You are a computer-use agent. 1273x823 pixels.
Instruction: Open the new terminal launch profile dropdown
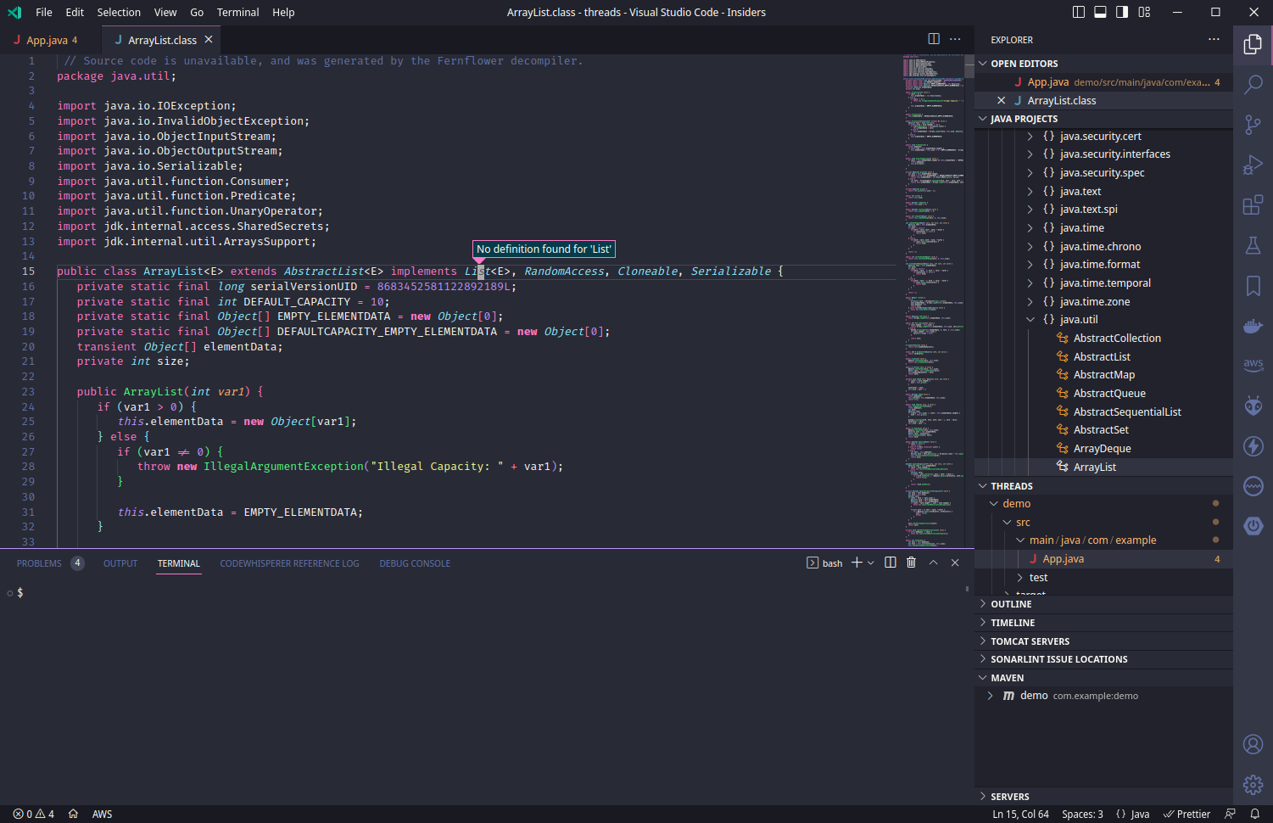tap(871, 563)
